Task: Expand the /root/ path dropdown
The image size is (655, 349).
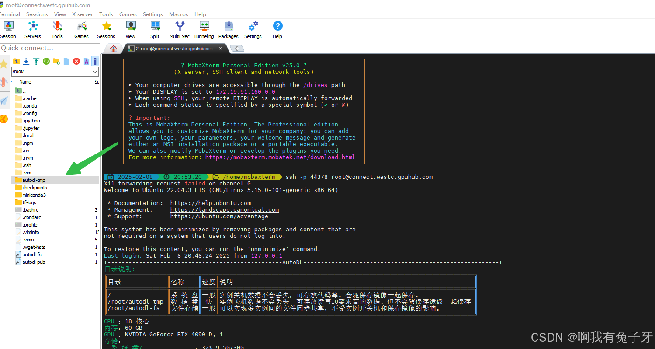Action: [95, 71]
